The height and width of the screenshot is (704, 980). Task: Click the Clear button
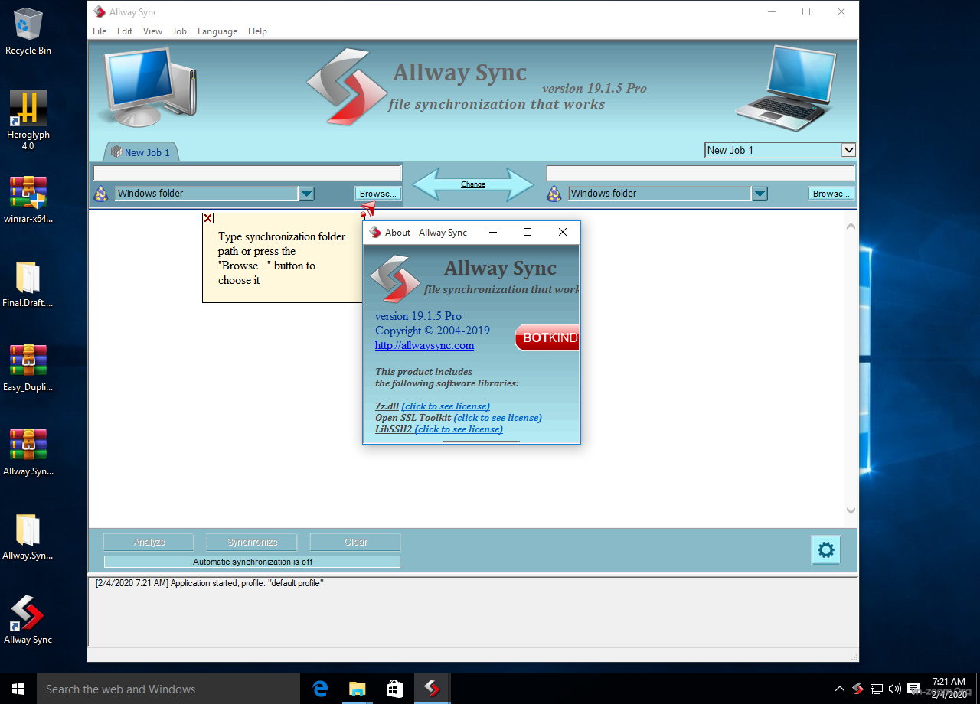click(x=355, y=542)
